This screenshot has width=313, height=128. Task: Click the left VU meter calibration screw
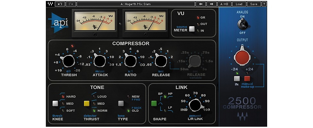(95, 35)
